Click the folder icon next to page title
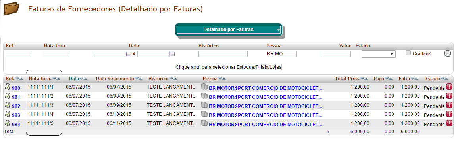 pos(12,9)
